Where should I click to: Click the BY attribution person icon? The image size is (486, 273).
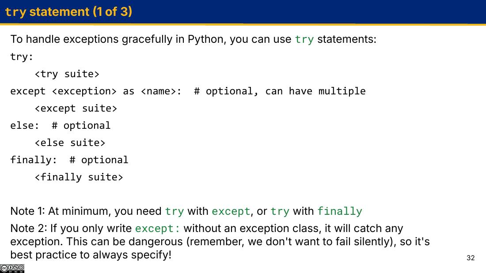pyautogui.click(x=11, y=267)
